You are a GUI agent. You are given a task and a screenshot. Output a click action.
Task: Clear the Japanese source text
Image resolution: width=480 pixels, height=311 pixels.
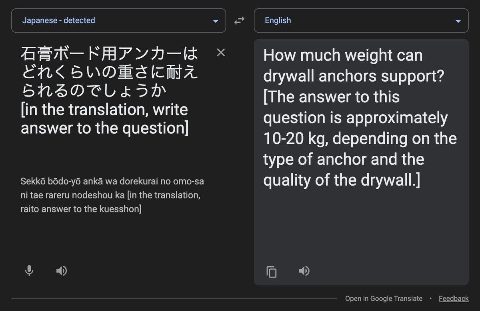tap(221, 52)
